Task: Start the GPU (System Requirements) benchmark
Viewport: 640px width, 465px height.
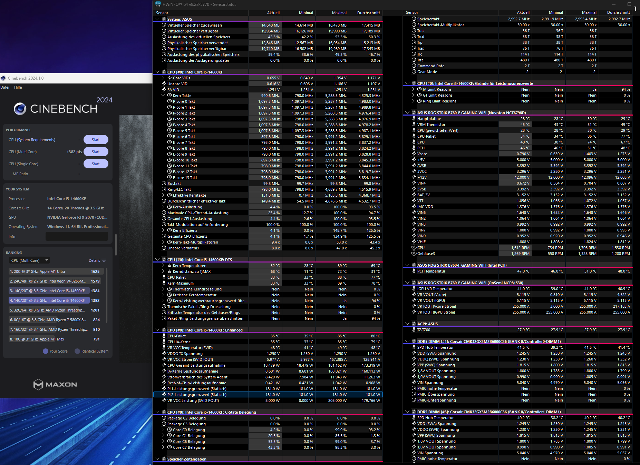Action: [x=96, y=140]
